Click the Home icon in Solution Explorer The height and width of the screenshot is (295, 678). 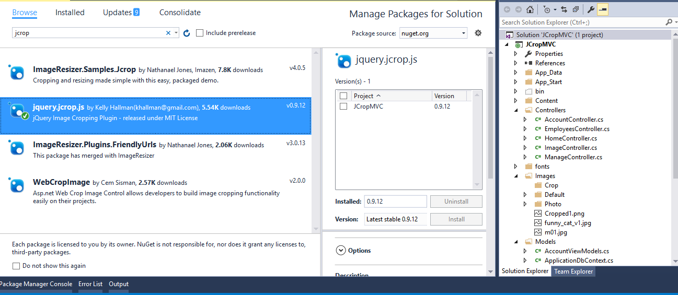(530, 9)
